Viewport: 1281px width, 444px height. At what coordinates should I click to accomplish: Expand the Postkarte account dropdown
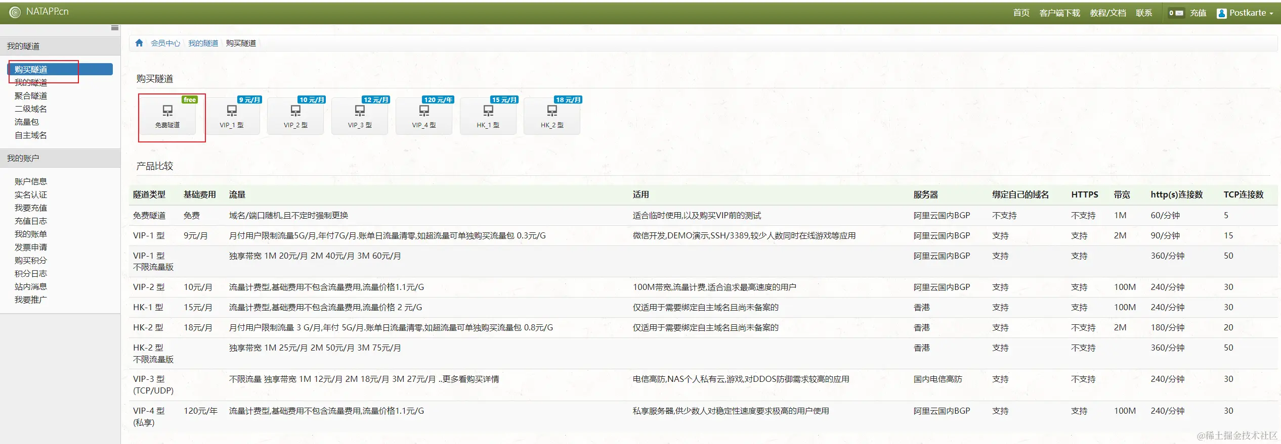[1251, 13]
